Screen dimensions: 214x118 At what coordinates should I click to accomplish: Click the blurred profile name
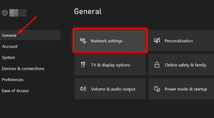coord(18,13)
